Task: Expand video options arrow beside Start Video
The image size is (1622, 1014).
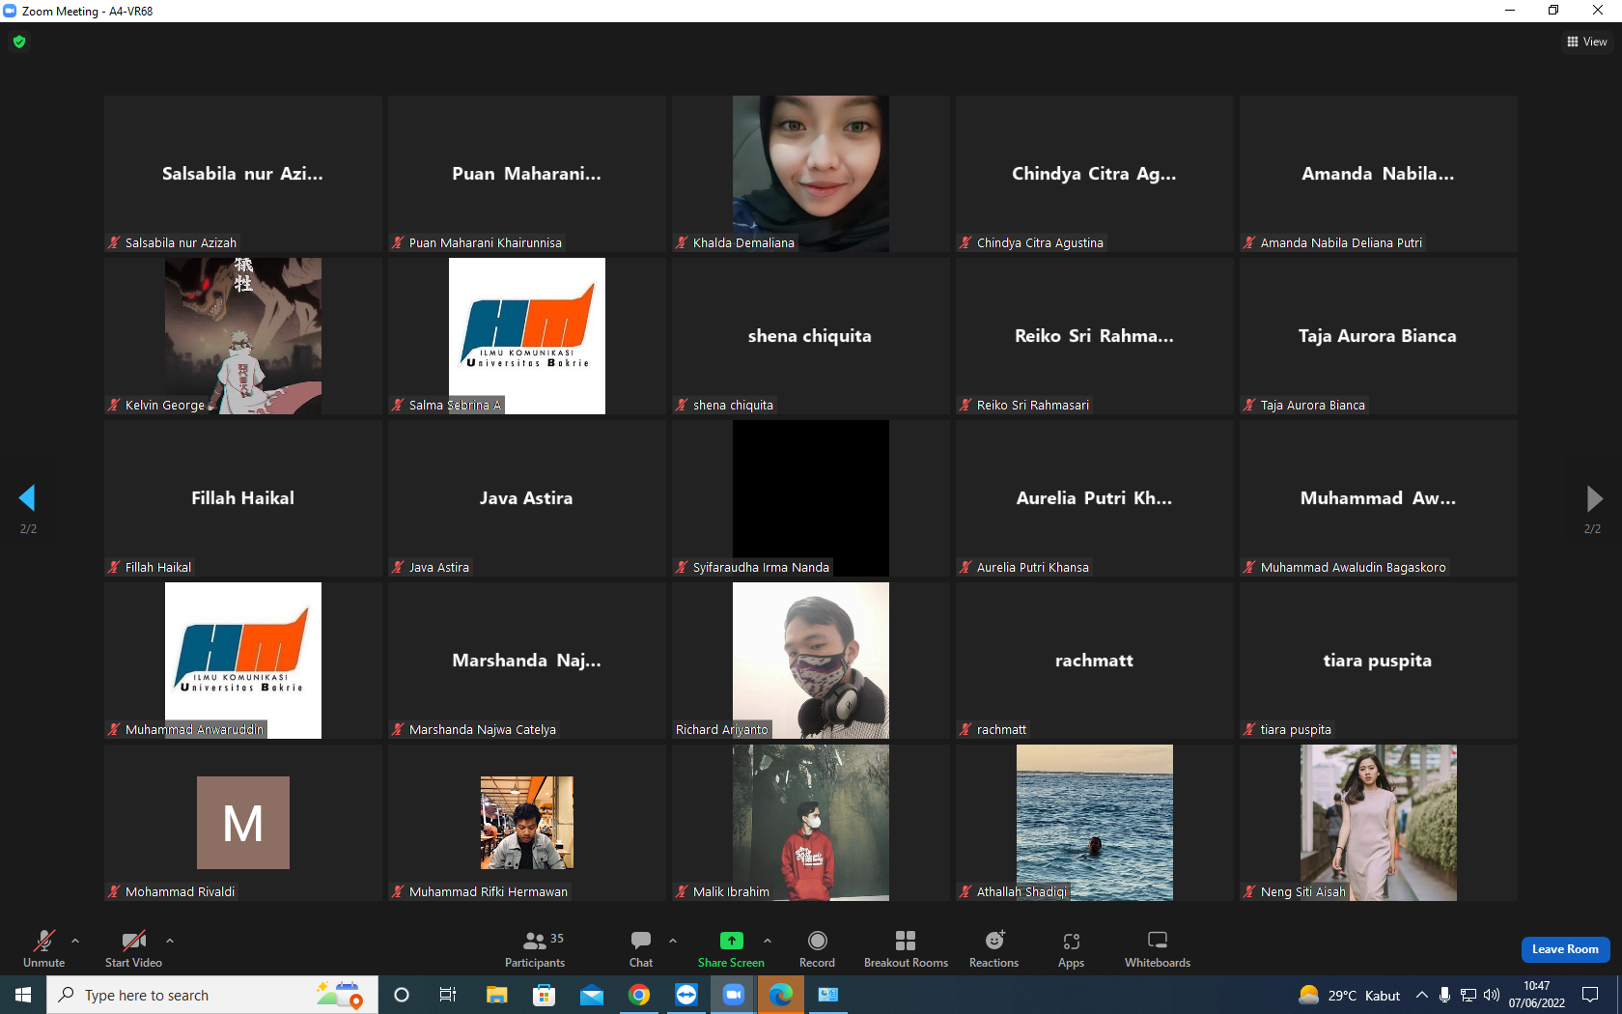Action: coord(170,941)
